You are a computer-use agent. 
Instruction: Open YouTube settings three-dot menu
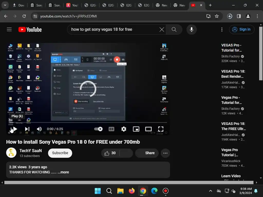tap(222, 29)
